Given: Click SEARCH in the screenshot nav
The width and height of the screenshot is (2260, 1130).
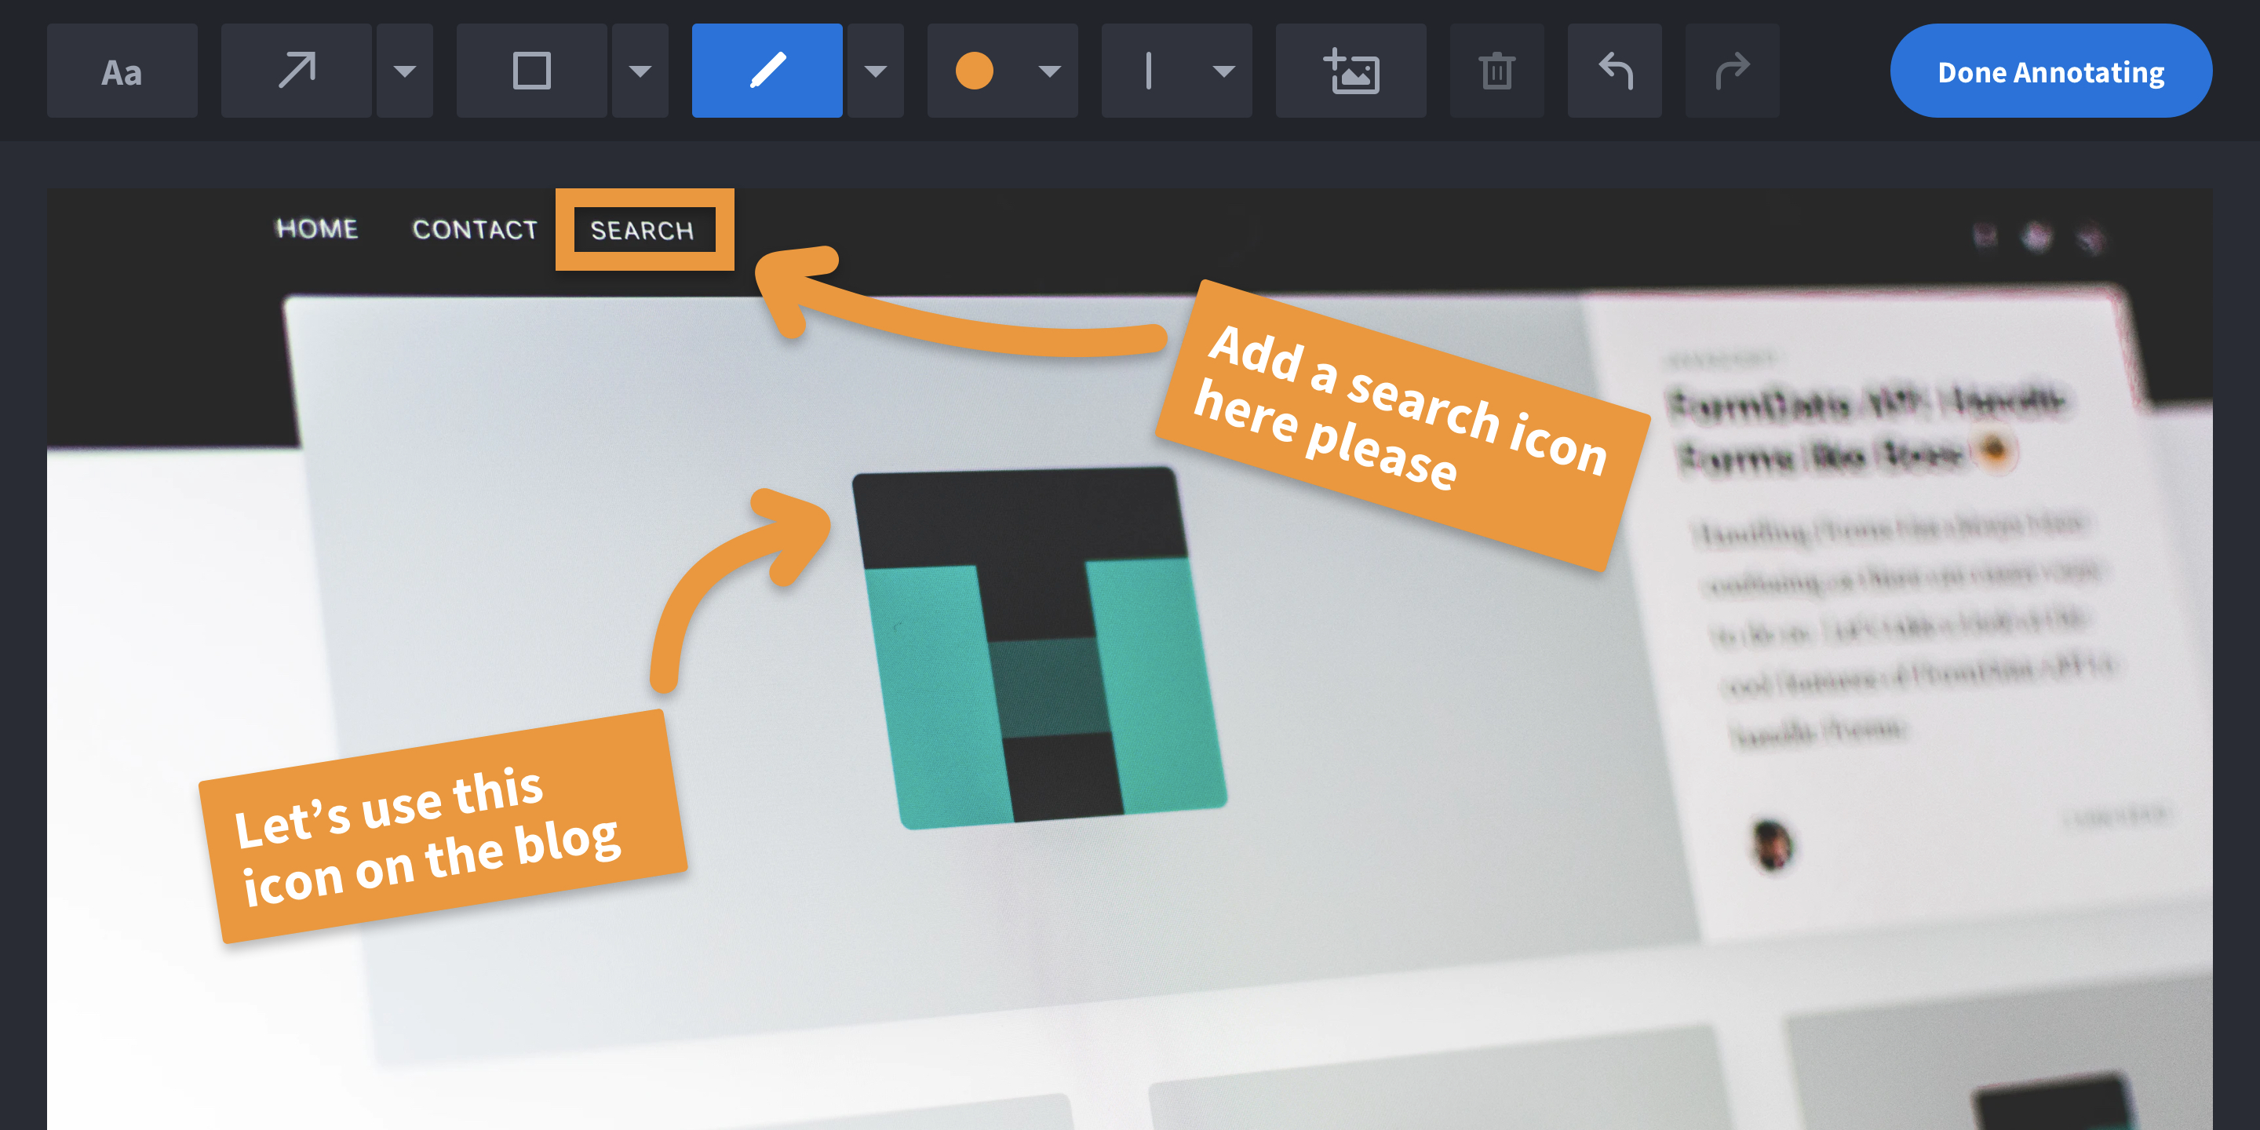Looking at the screenshot, I should 642,231.
